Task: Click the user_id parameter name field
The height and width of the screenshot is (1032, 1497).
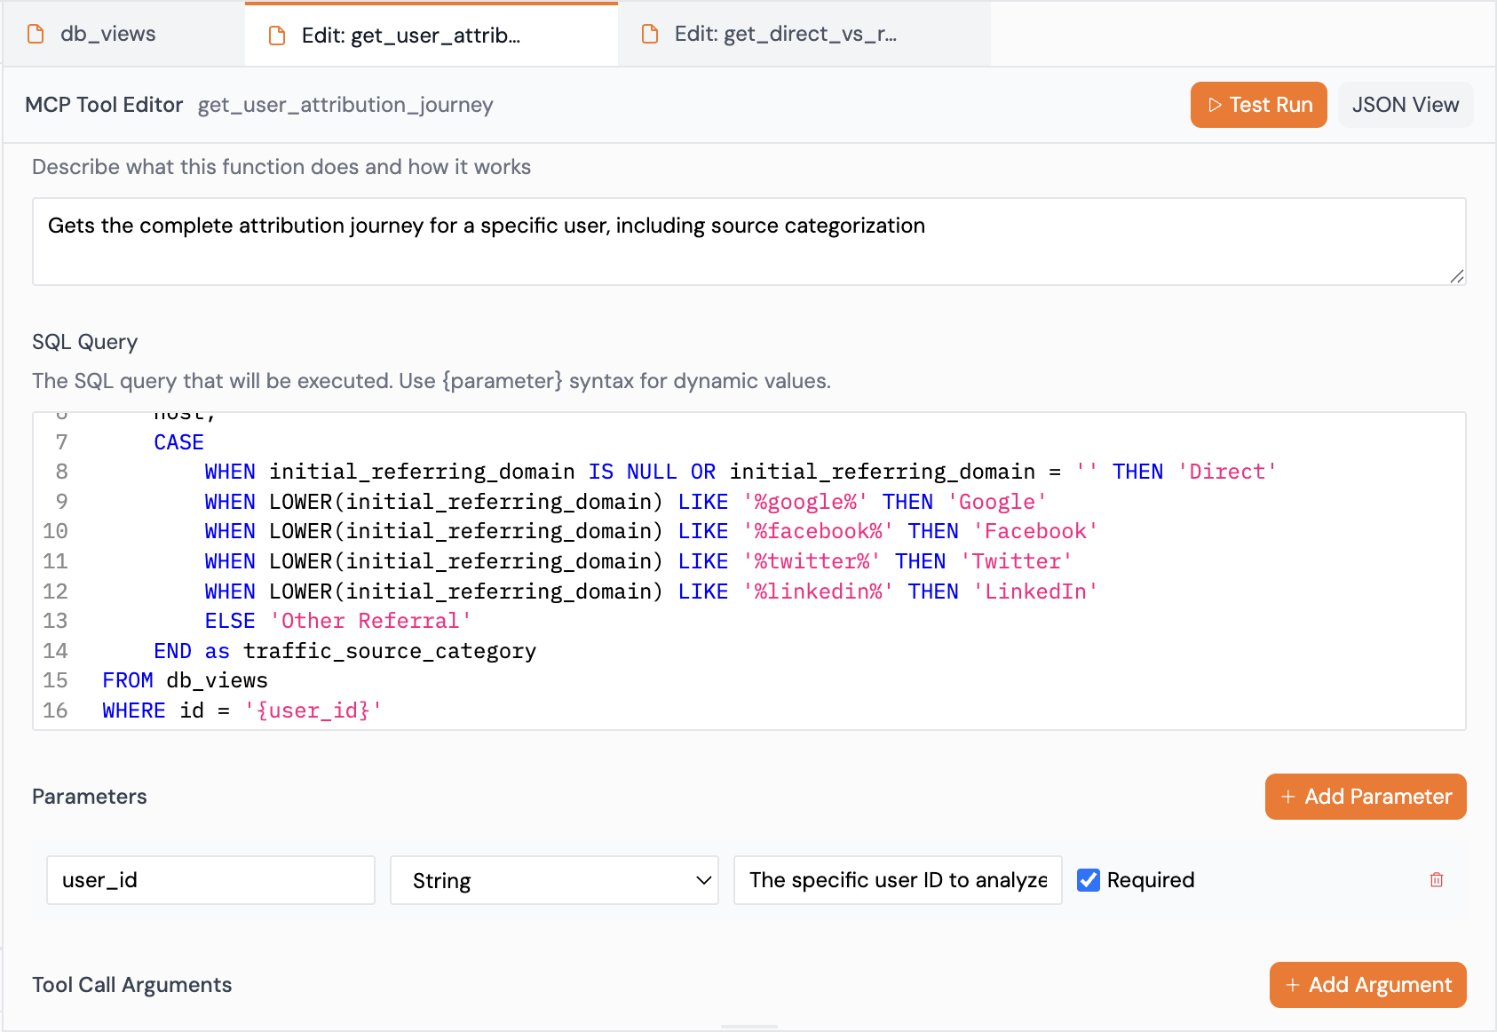Action: (x=210, y=880)
